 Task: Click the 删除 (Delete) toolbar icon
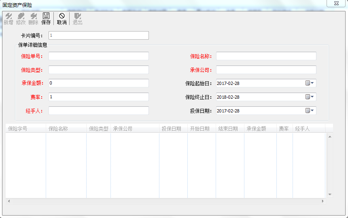pyautogui.click(x=33, y=19)
